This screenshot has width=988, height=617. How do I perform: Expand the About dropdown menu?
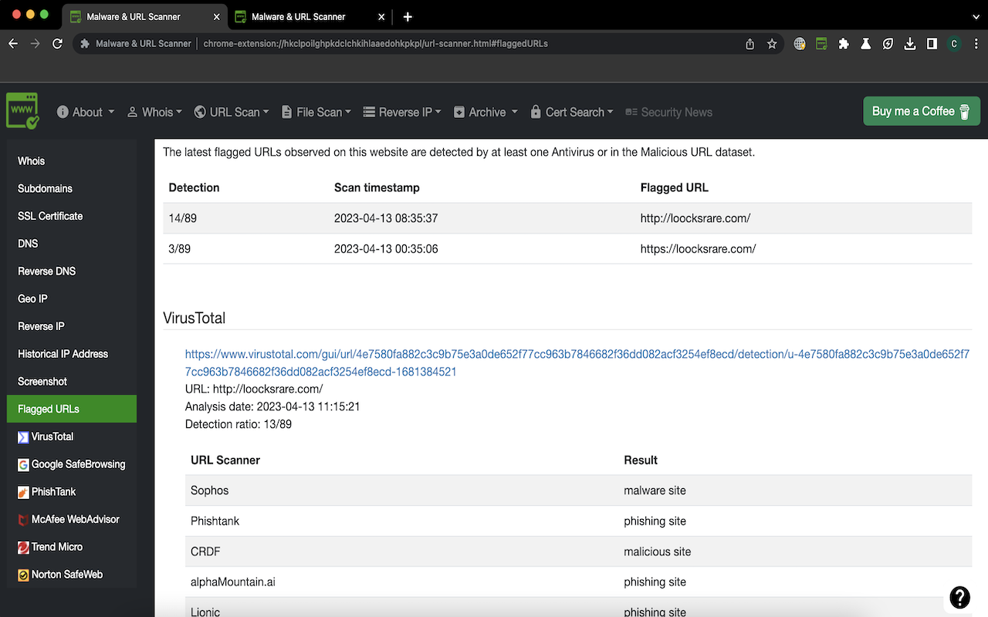[x=86, y=113]
